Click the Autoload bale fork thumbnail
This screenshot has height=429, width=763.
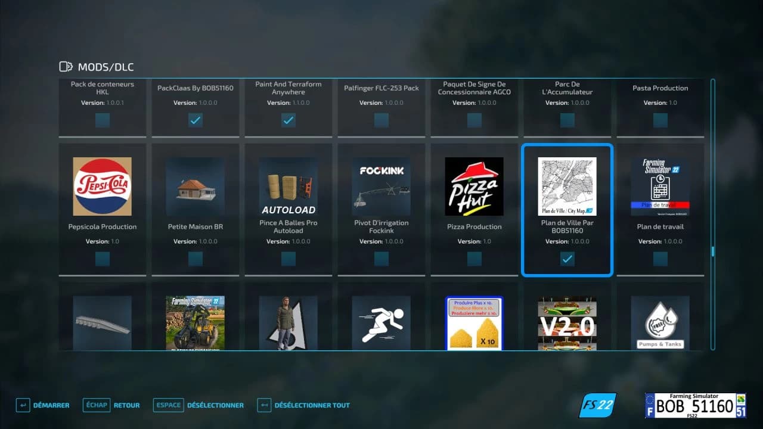[288, 186]
